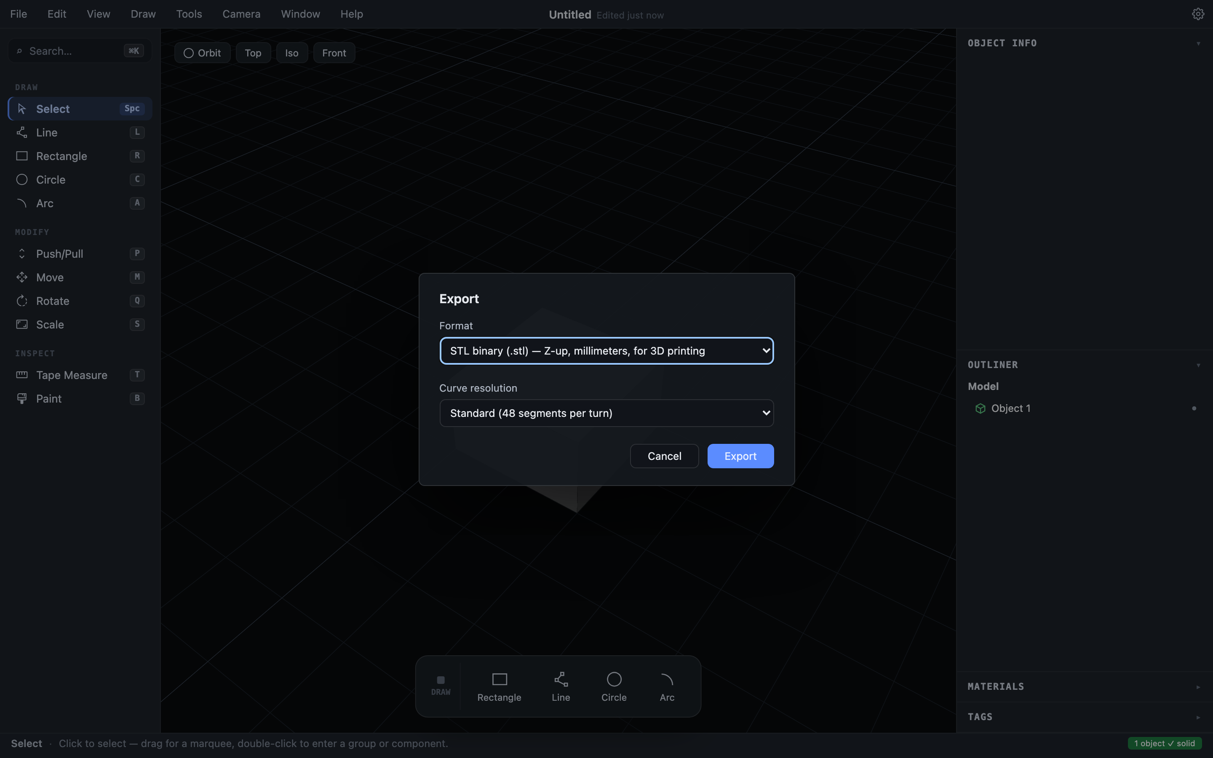Click the Line icon in bottom dock
The width and height of the screenshot is (1213, 758).
561,686
